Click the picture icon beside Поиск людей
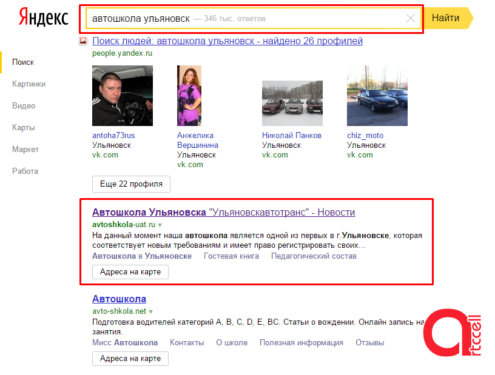The width and height of the screenshot is (495, 375). (x=83, y=41)
